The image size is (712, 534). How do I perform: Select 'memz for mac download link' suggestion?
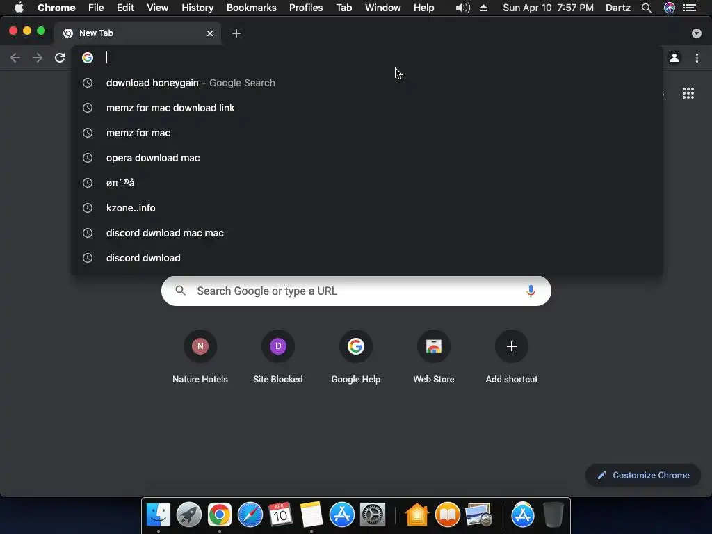point(367,108)
